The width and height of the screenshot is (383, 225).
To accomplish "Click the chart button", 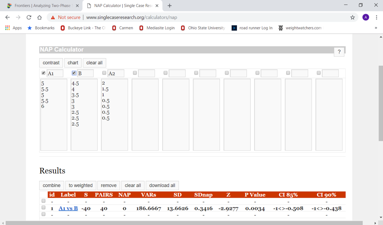I will click(73, 63).
